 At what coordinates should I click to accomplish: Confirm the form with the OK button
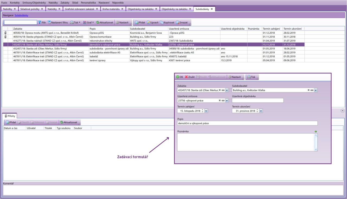tap(179, 77)
